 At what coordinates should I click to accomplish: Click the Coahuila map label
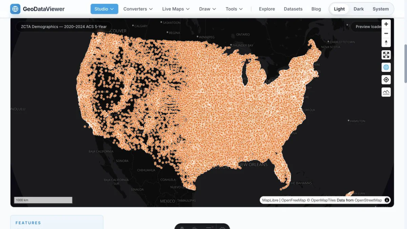(x=168, y=179)
